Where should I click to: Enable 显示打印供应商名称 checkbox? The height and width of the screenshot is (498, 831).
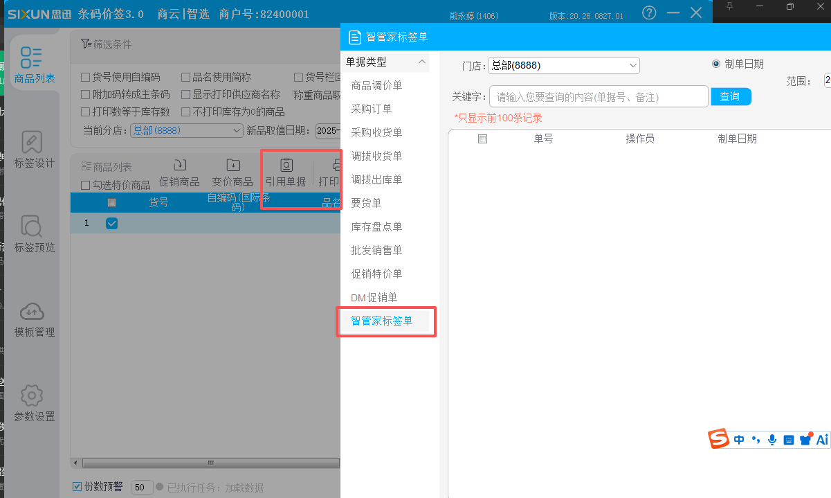(x=186, y=95)
